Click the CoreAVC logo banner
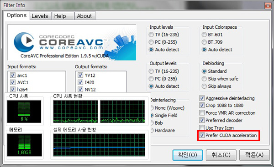 [x=72, y=42]
